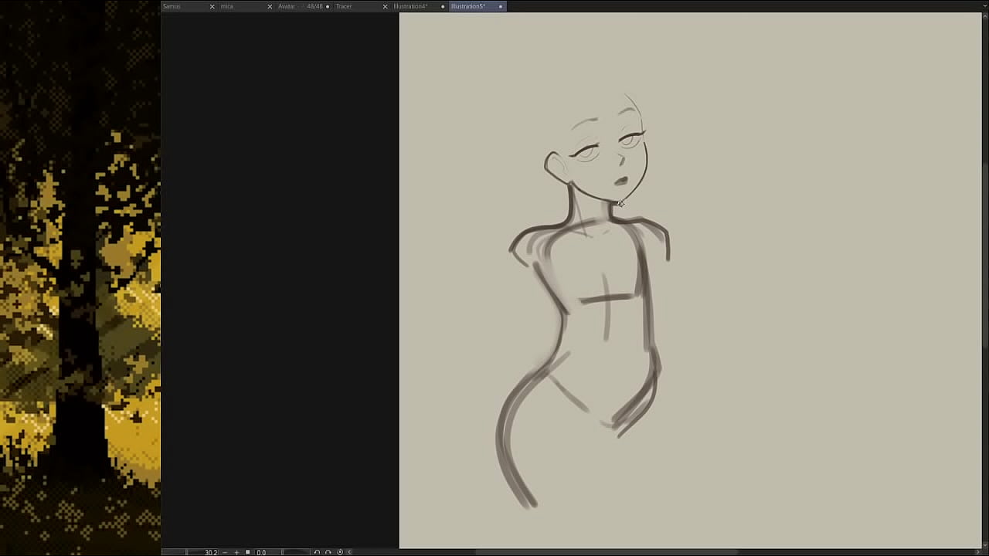Close the Samus canvas
Viewport: 989px width, 556px height.
pos(212,6)
